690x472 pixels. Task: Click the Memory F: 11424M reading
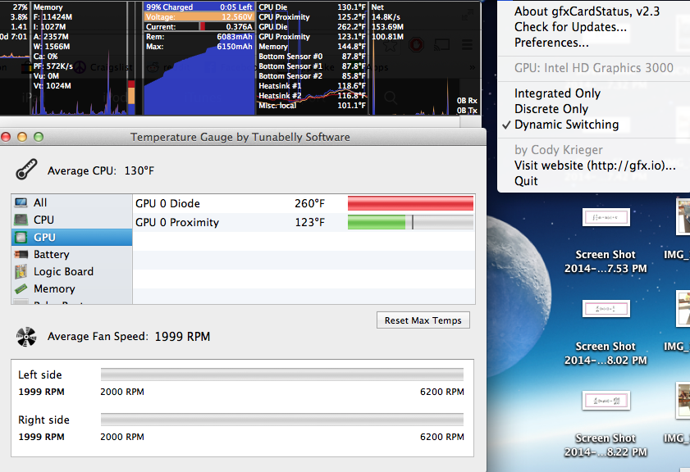click(x=53, y=17)
